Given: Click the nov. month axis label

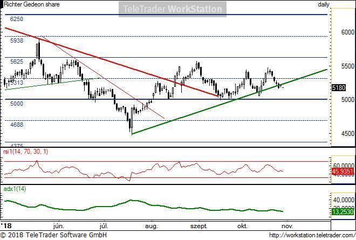Looking at the screenshot, I should pyautogui.click(x=287, y=226).
